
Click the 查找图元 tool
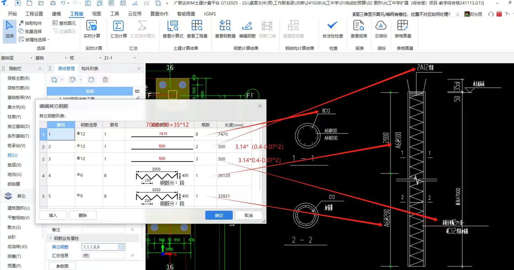(x=64, y=23)
